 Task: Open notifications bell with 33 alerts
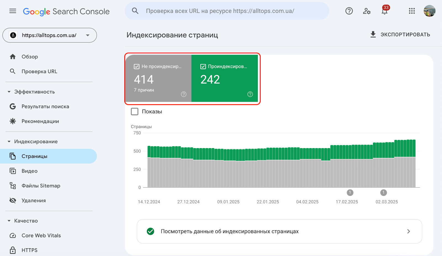384,11
